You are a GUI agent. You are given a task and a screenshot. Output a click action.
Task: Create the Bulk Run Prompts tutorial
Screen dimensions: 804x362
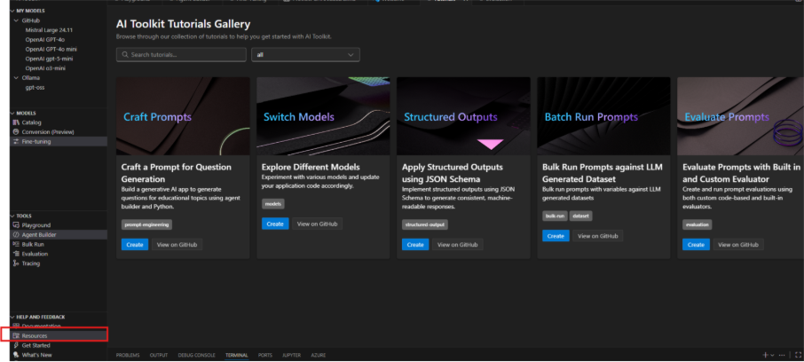(556, 236)
